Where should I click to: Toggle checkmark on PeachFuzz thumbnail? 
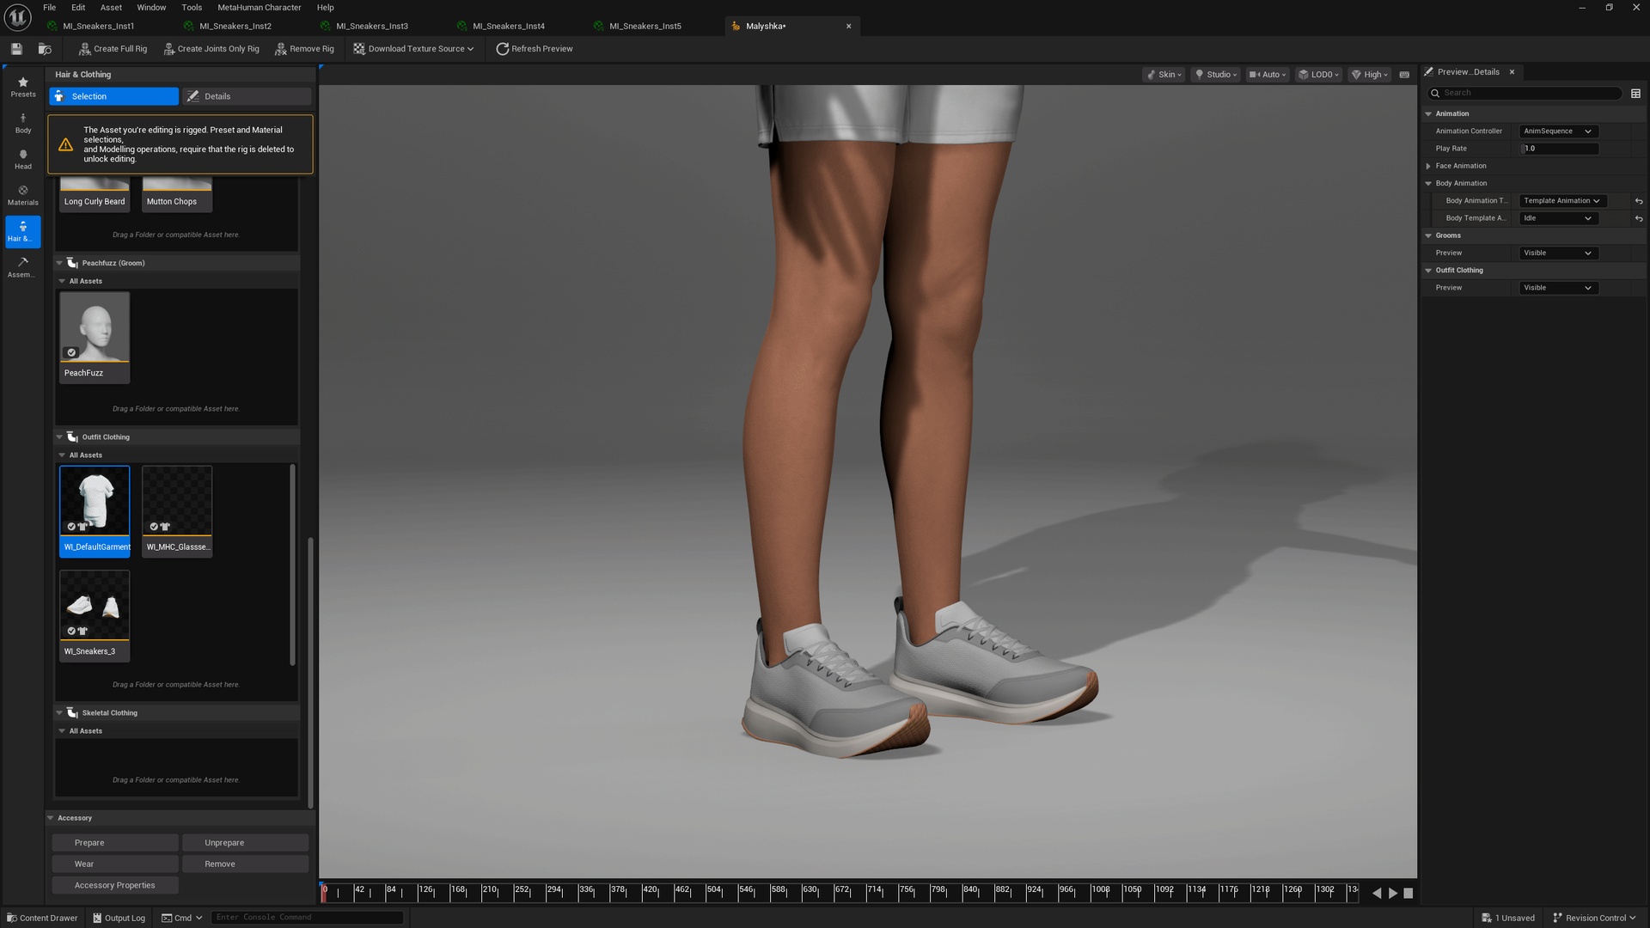click(71, 352)
